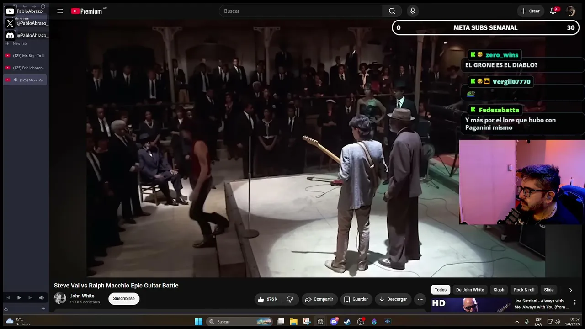Viewport: 585px width, 329px height.
Task: Click the Crear button
Action: pyautogui.click(x=530, y=11)
